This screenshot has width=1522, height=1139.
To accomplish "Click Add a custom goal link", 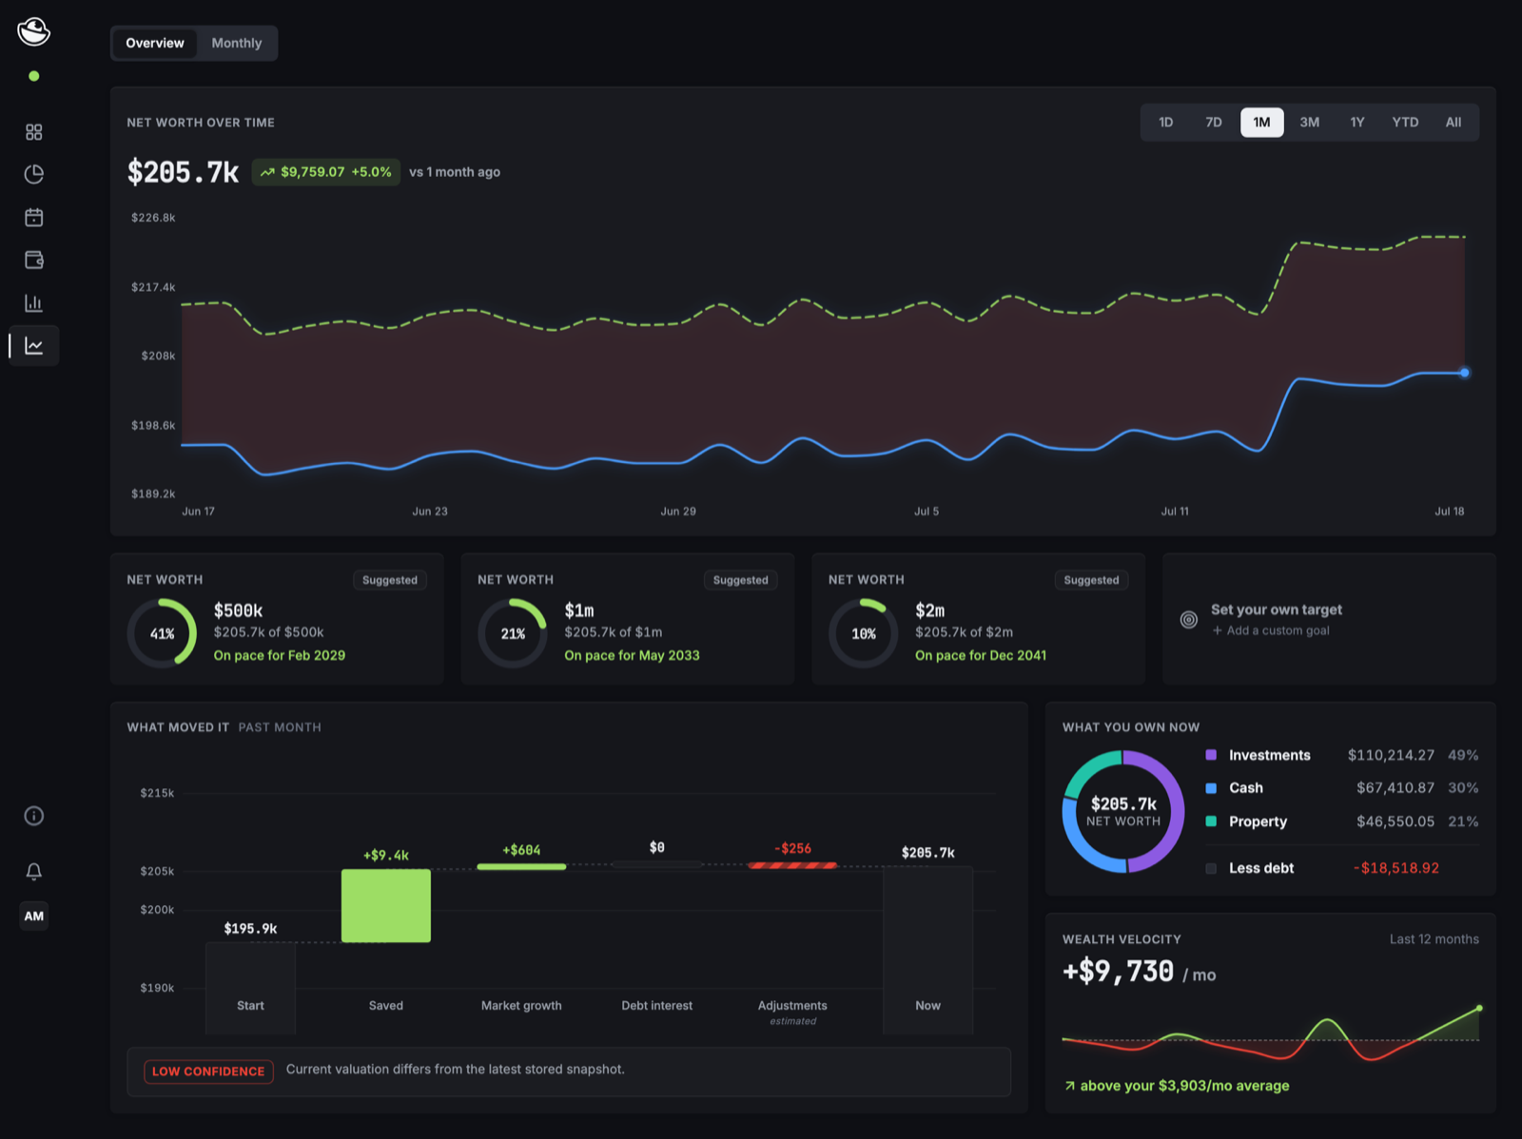I will (1271, 630).
